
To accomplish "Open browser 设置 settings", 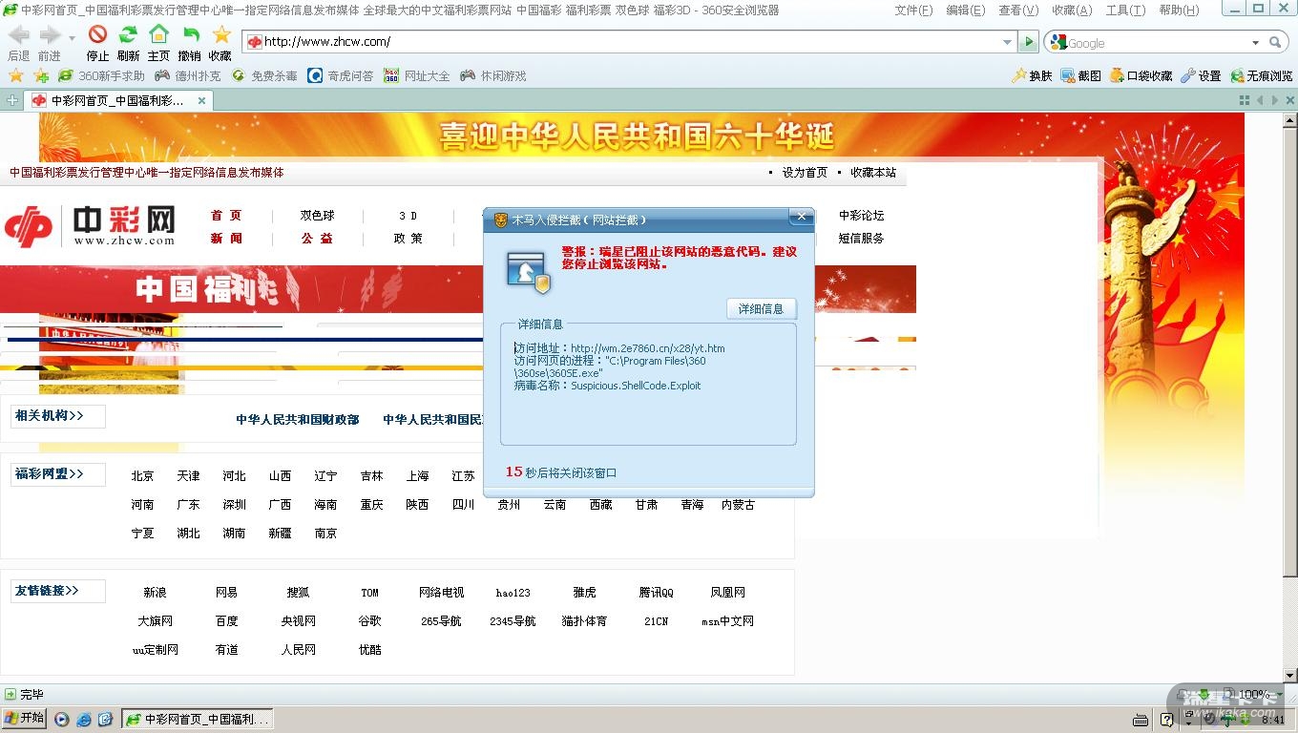I will point(1201,75).
